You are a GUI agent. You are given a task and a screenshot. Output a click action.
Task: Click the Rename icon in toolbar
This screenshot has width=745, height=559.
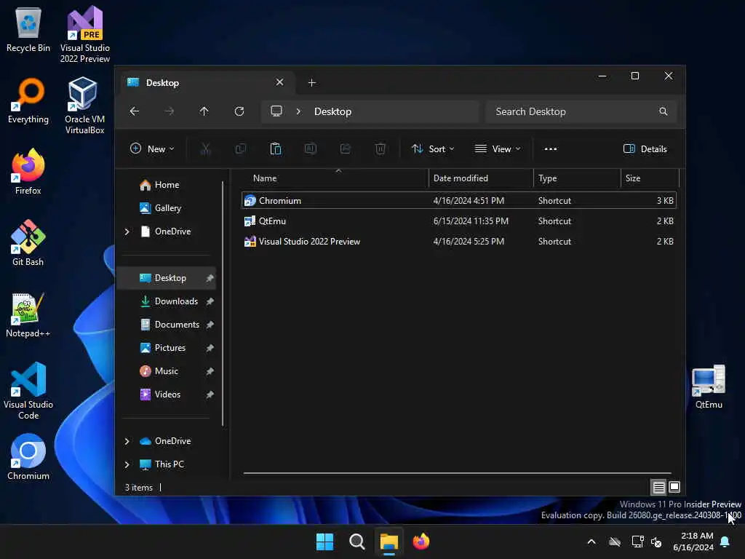(310, 148)
